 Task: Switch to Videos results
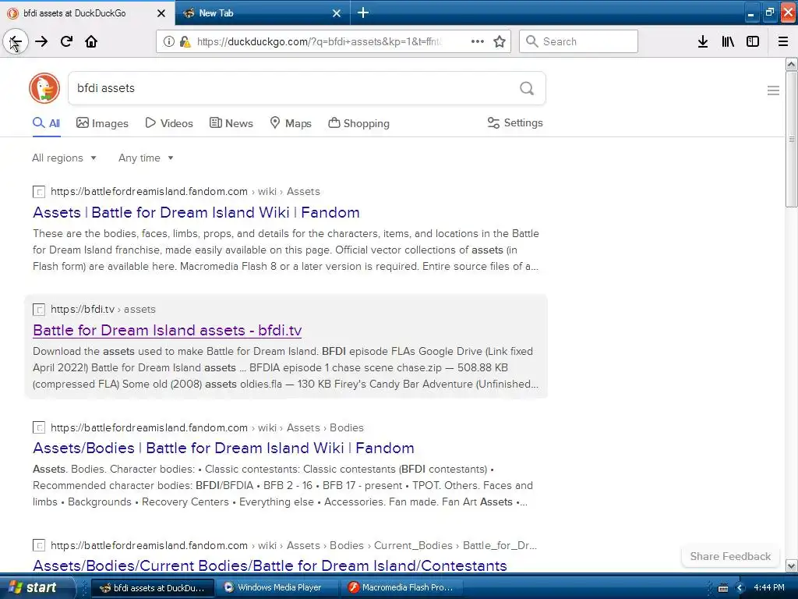tap(169, 123)
